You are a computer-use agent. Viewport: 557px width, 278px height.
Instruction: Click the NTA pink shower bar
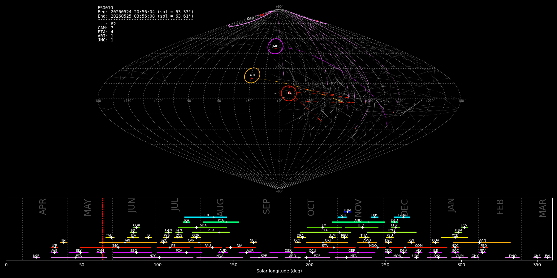click(x=353, y=257)
